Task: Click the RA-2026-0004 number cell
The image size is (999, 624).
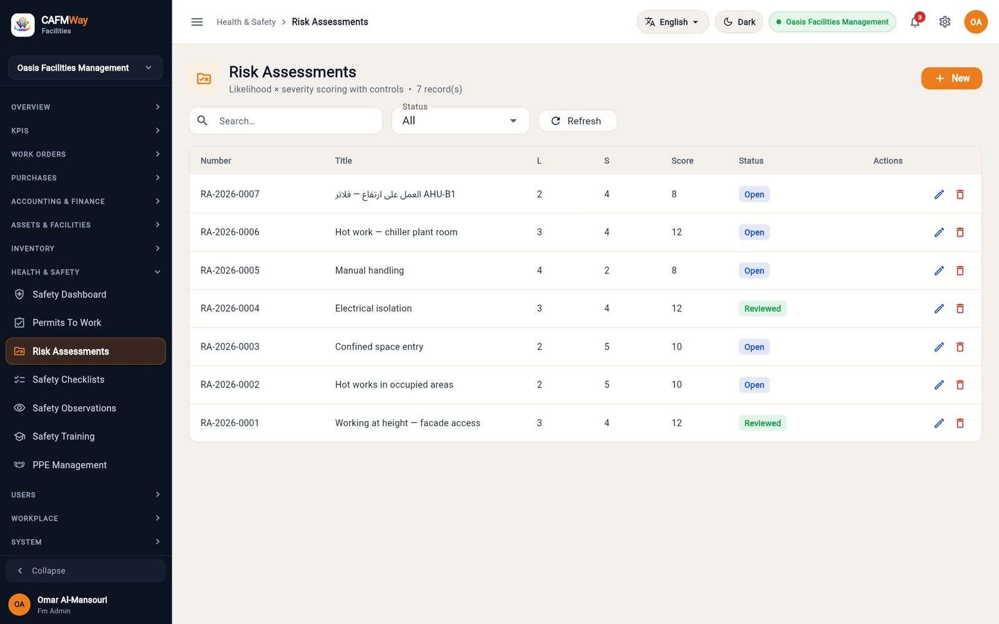Action: point(230,308)
